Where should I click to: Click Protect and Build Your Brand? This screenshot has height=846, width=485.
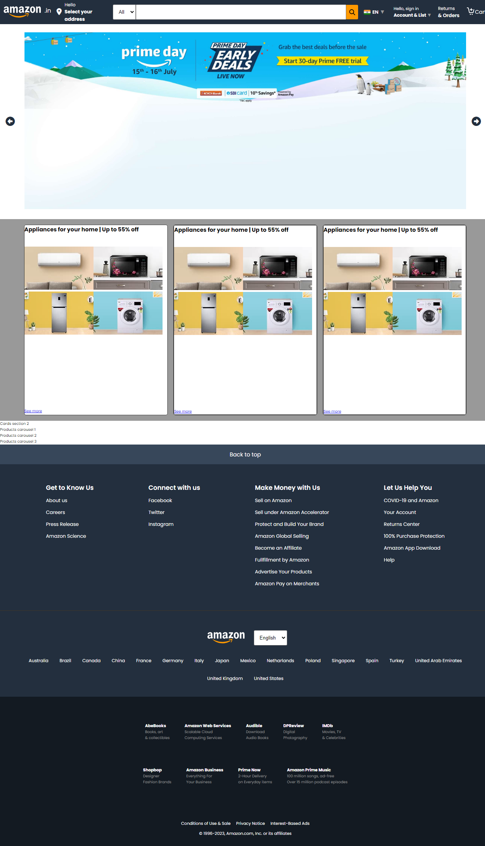pos(289,524)
